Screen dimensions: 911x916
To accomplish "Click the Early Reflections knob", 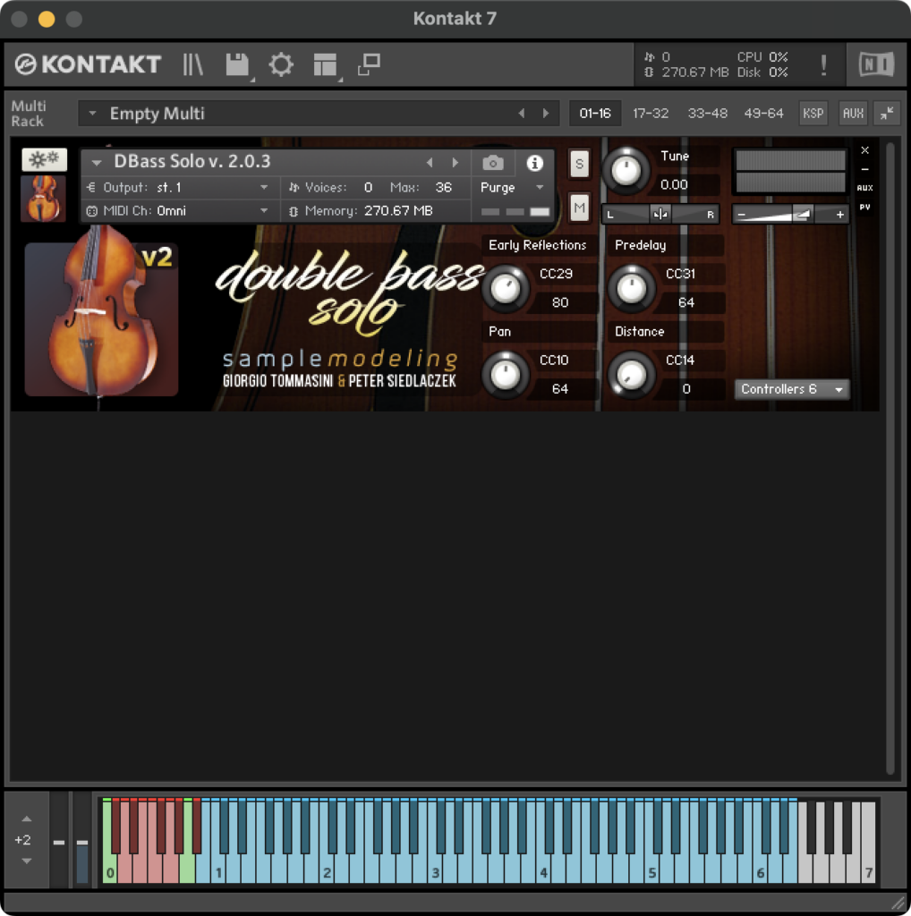I will coord(506,289).
